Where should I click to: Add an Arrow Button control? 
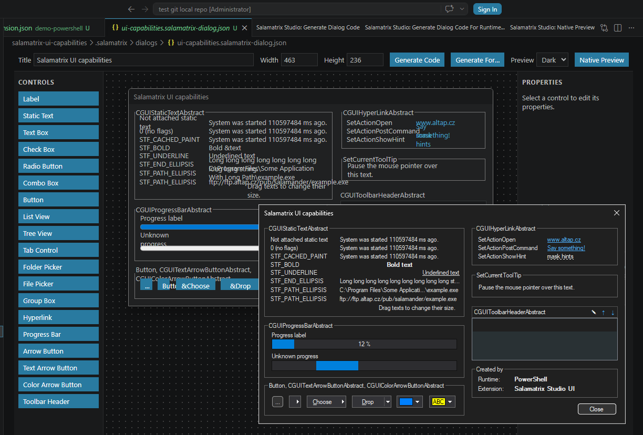click(58, 351)
